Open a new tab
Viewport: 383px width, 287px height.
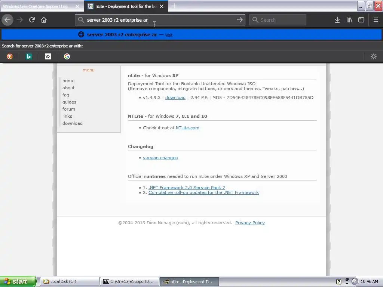click(x=174, y=6)
